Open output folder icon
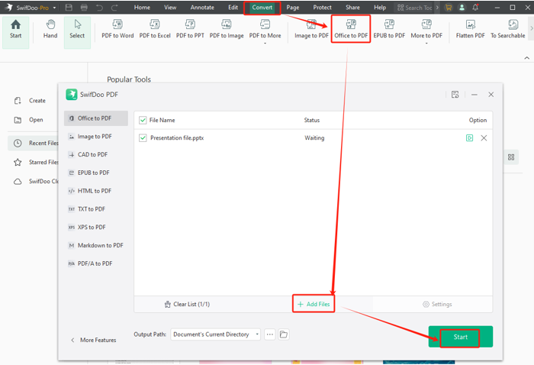 coord(284,334)
